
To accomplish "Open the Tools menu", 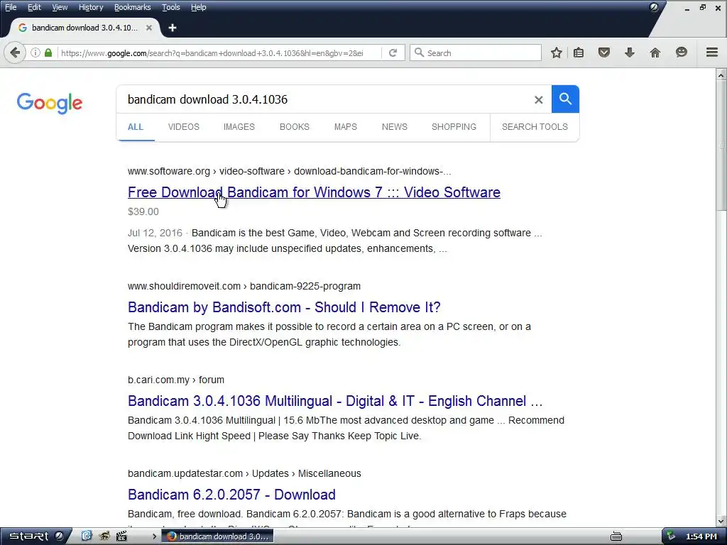I will [x=170, y=7].
